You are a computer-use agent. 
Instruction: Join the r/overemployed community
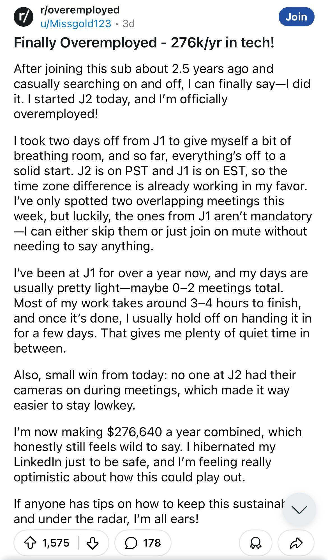pyautogui.click(x=296, y=17)
